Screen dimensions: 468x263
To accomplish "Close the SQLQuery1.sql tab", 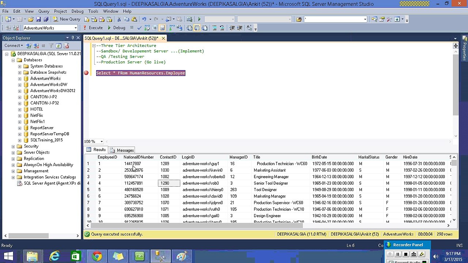I will [163, 38].
